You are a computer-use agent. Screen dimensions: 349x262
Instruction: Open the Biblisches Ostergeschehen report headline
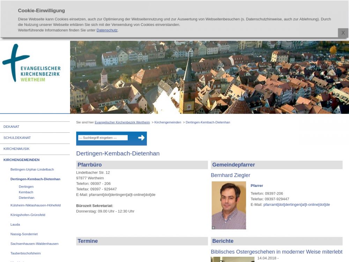click(x=276, y=252)
